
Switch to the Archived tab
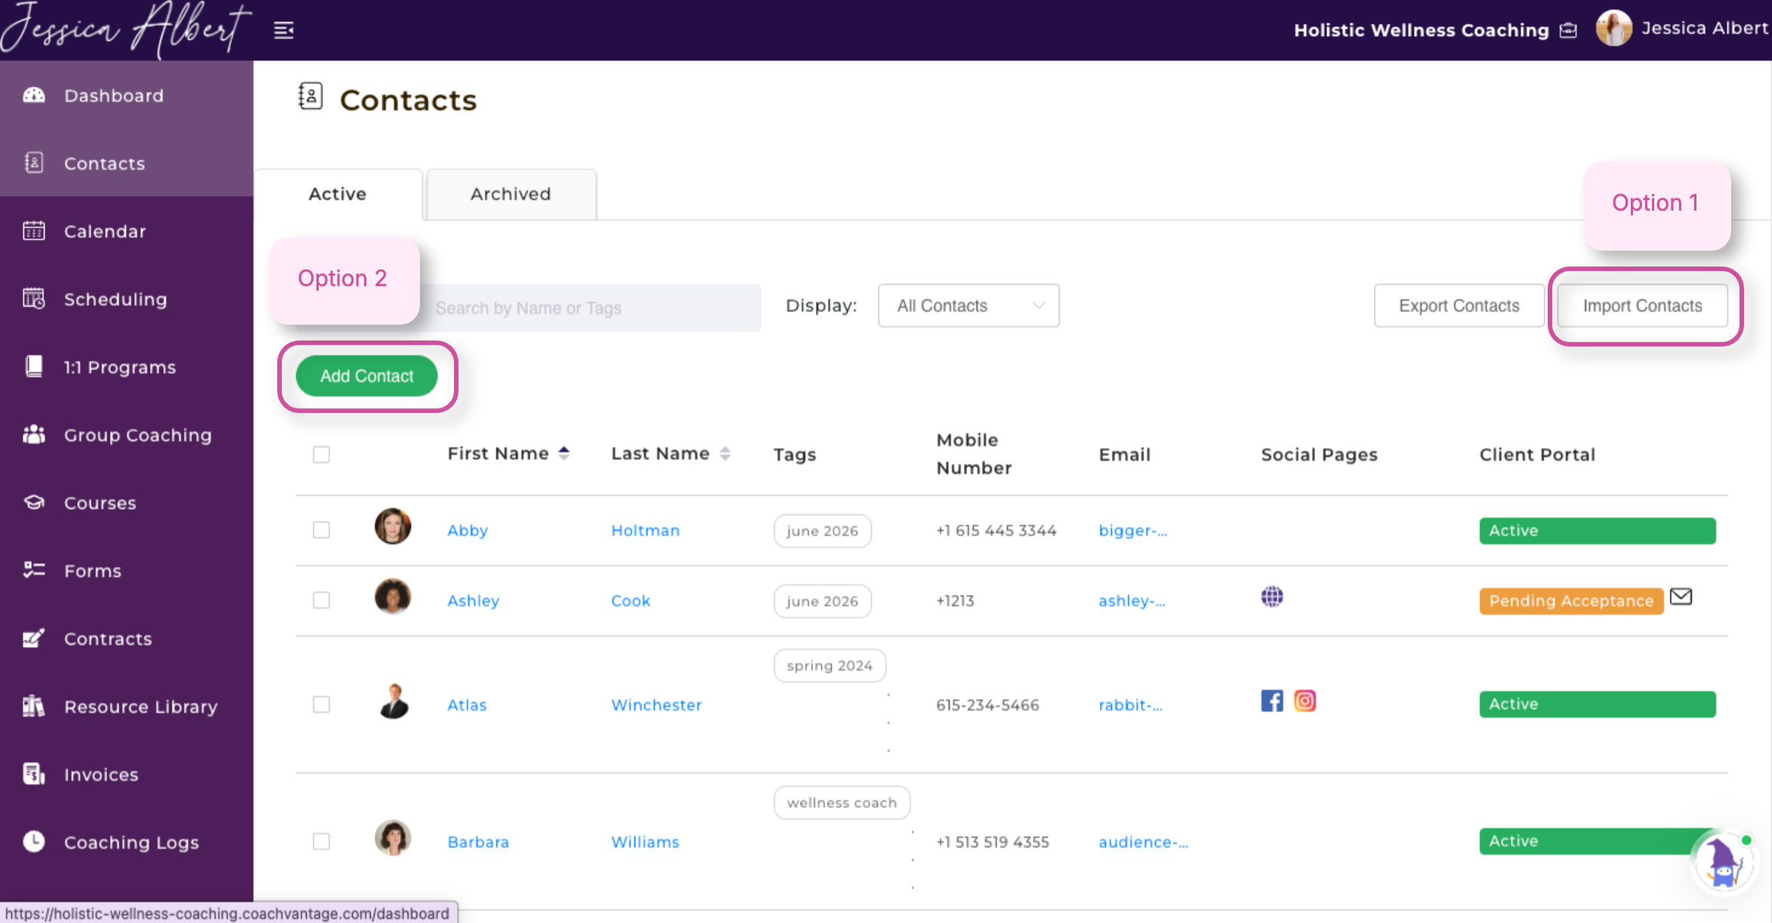tap(511, 194)
